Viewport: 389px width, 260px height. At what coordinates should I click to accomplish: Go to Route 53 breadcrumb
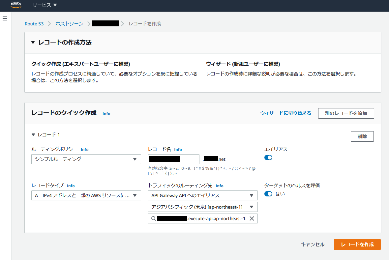click(34, 24)
